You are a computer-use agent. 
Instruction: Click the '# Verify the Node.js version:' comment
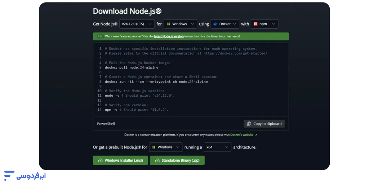pyautogui.click(x=135, y=91)
